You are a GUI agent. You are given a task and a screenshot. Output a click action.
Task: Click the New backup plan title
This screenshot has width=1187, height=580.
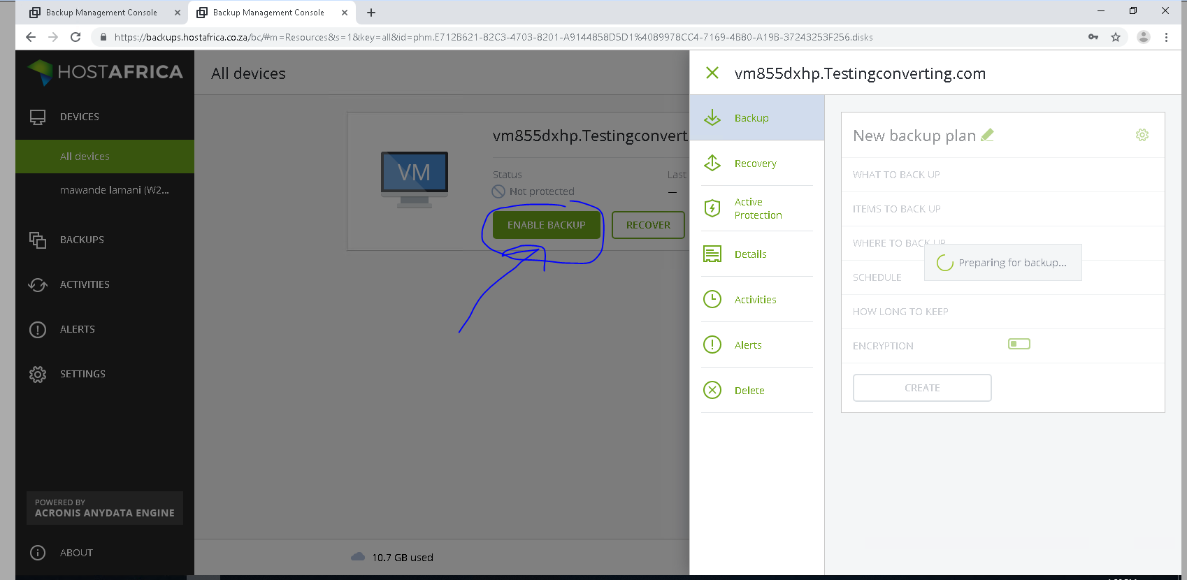point(914,136)
